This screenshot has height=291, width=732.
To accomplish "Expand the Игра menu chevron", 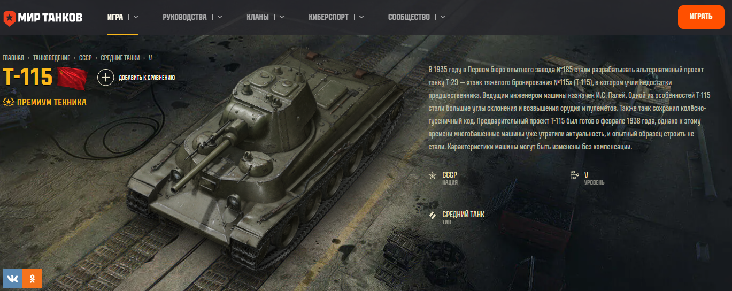I will pos(136,17).
